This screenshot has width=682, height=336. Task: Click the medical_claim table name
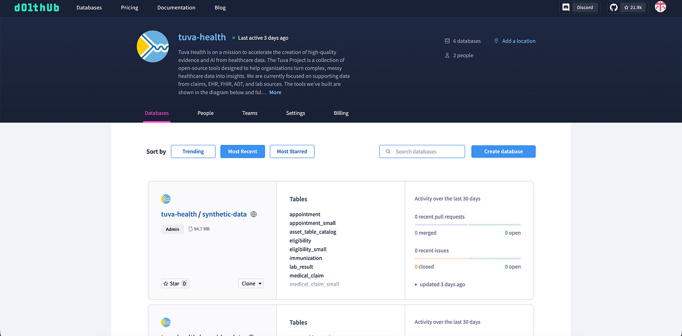(306, 276)
